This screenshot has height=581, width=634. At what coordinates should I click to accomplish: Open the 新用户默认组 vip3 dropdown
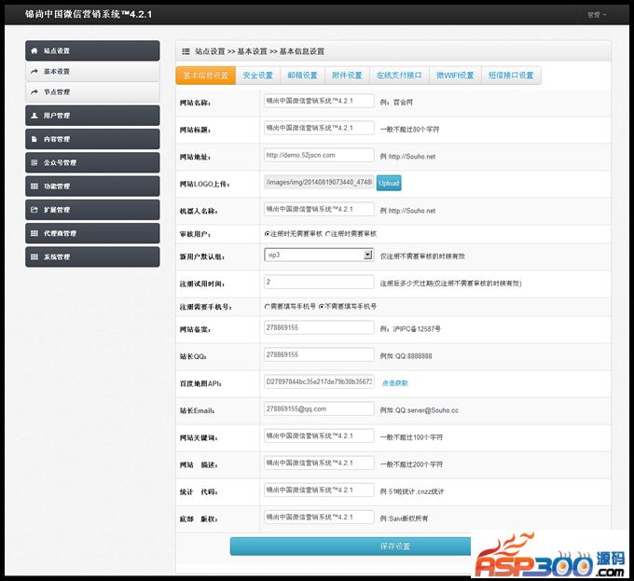(318, 254)
